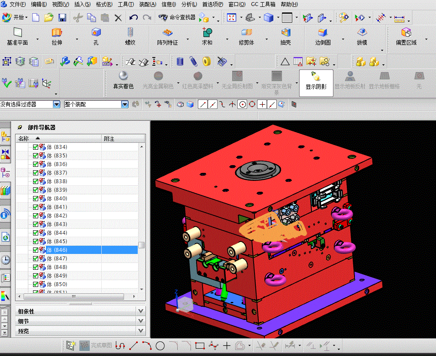The width and height of the screenshot is (436, 356).
Task: Open the 分析(L) menu
Action: pos(189,4)
